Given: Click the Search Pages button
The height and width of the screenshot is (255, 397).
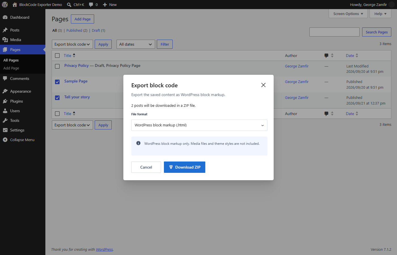Looking at the screenshot, I should [377, 32].
